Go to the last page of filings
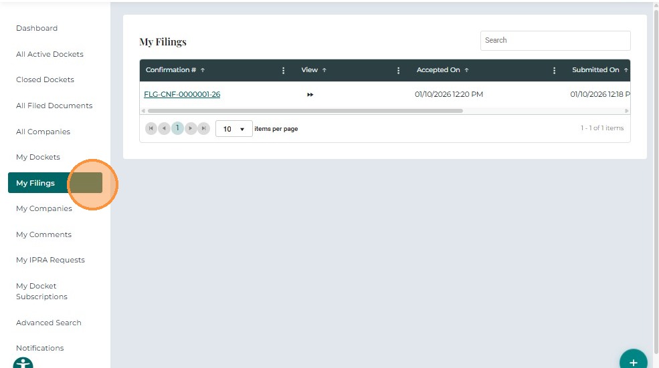659x368 pixels. [x=204, y=128]
